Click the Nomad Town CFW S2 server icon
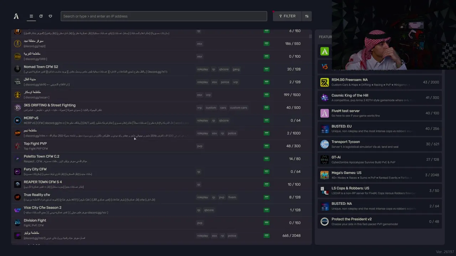This screenshot has height=256, width=456. [17, 69]
